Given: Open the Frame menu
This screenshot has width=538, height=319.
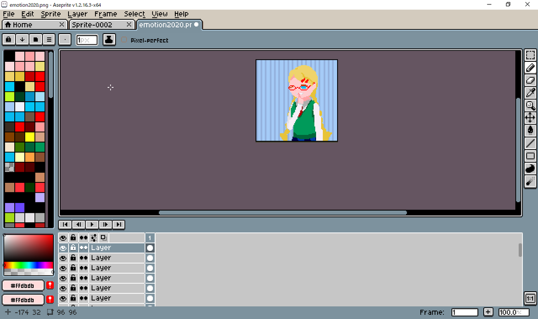Looking at the screenshot, I should point(106,14).
